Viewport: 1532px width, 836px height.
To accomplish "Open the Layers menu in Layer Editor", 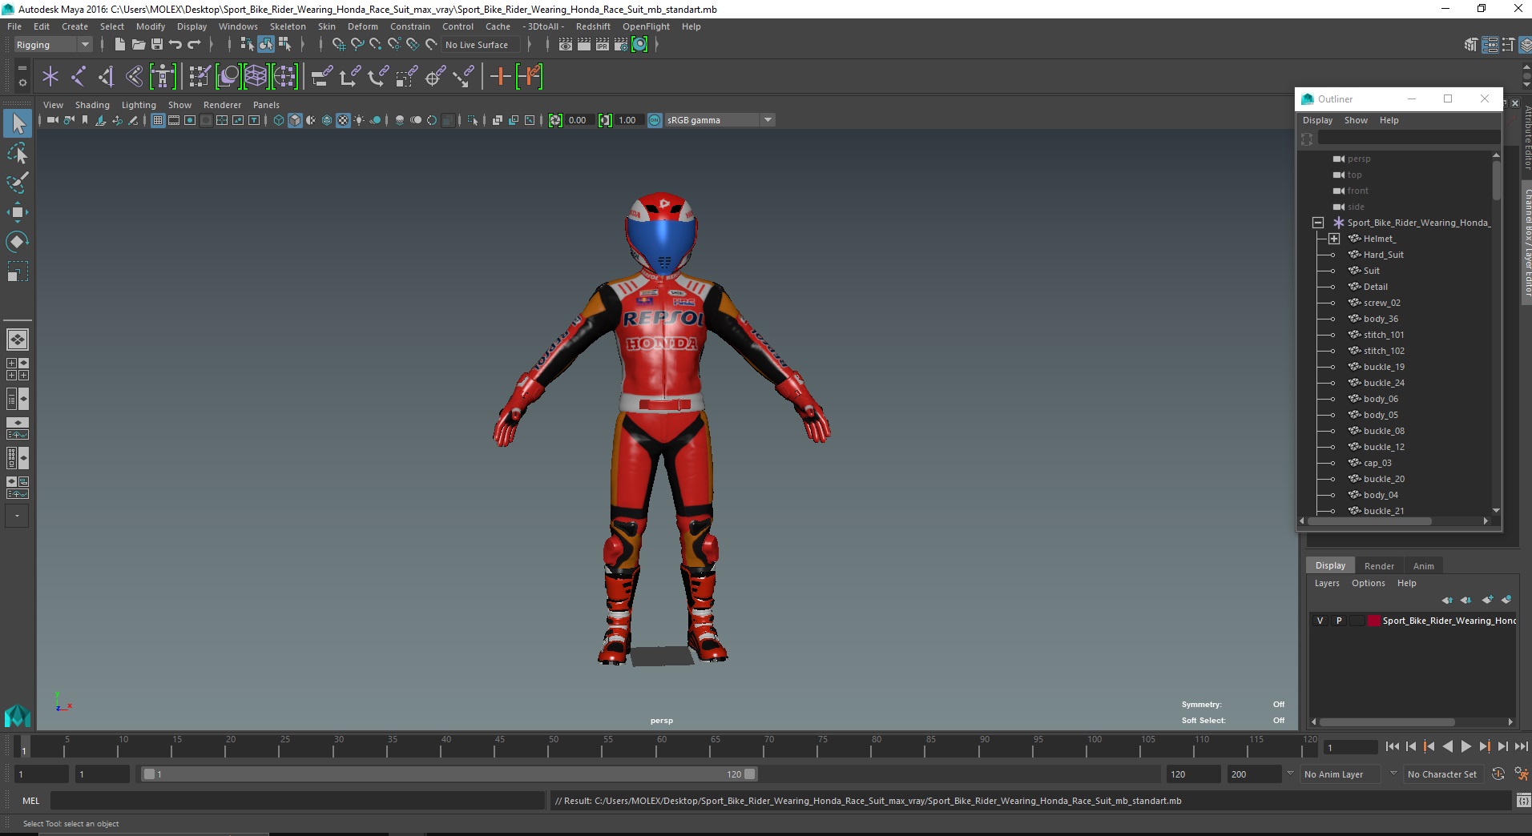I will [x=1327, y=583].
